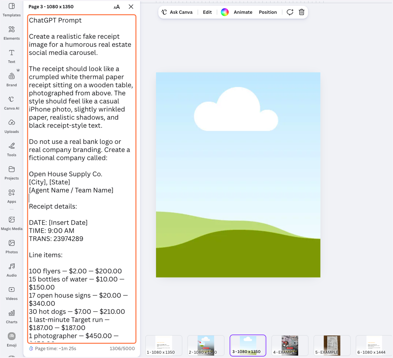Open the Canva AI sidebar panel

pos(11,103)
